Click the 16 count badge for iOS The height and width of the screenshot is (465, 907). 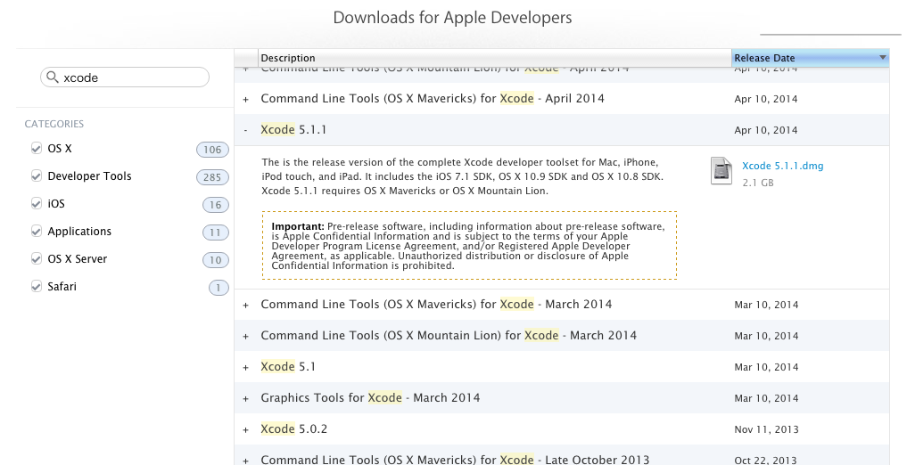[x=215, y=205]
